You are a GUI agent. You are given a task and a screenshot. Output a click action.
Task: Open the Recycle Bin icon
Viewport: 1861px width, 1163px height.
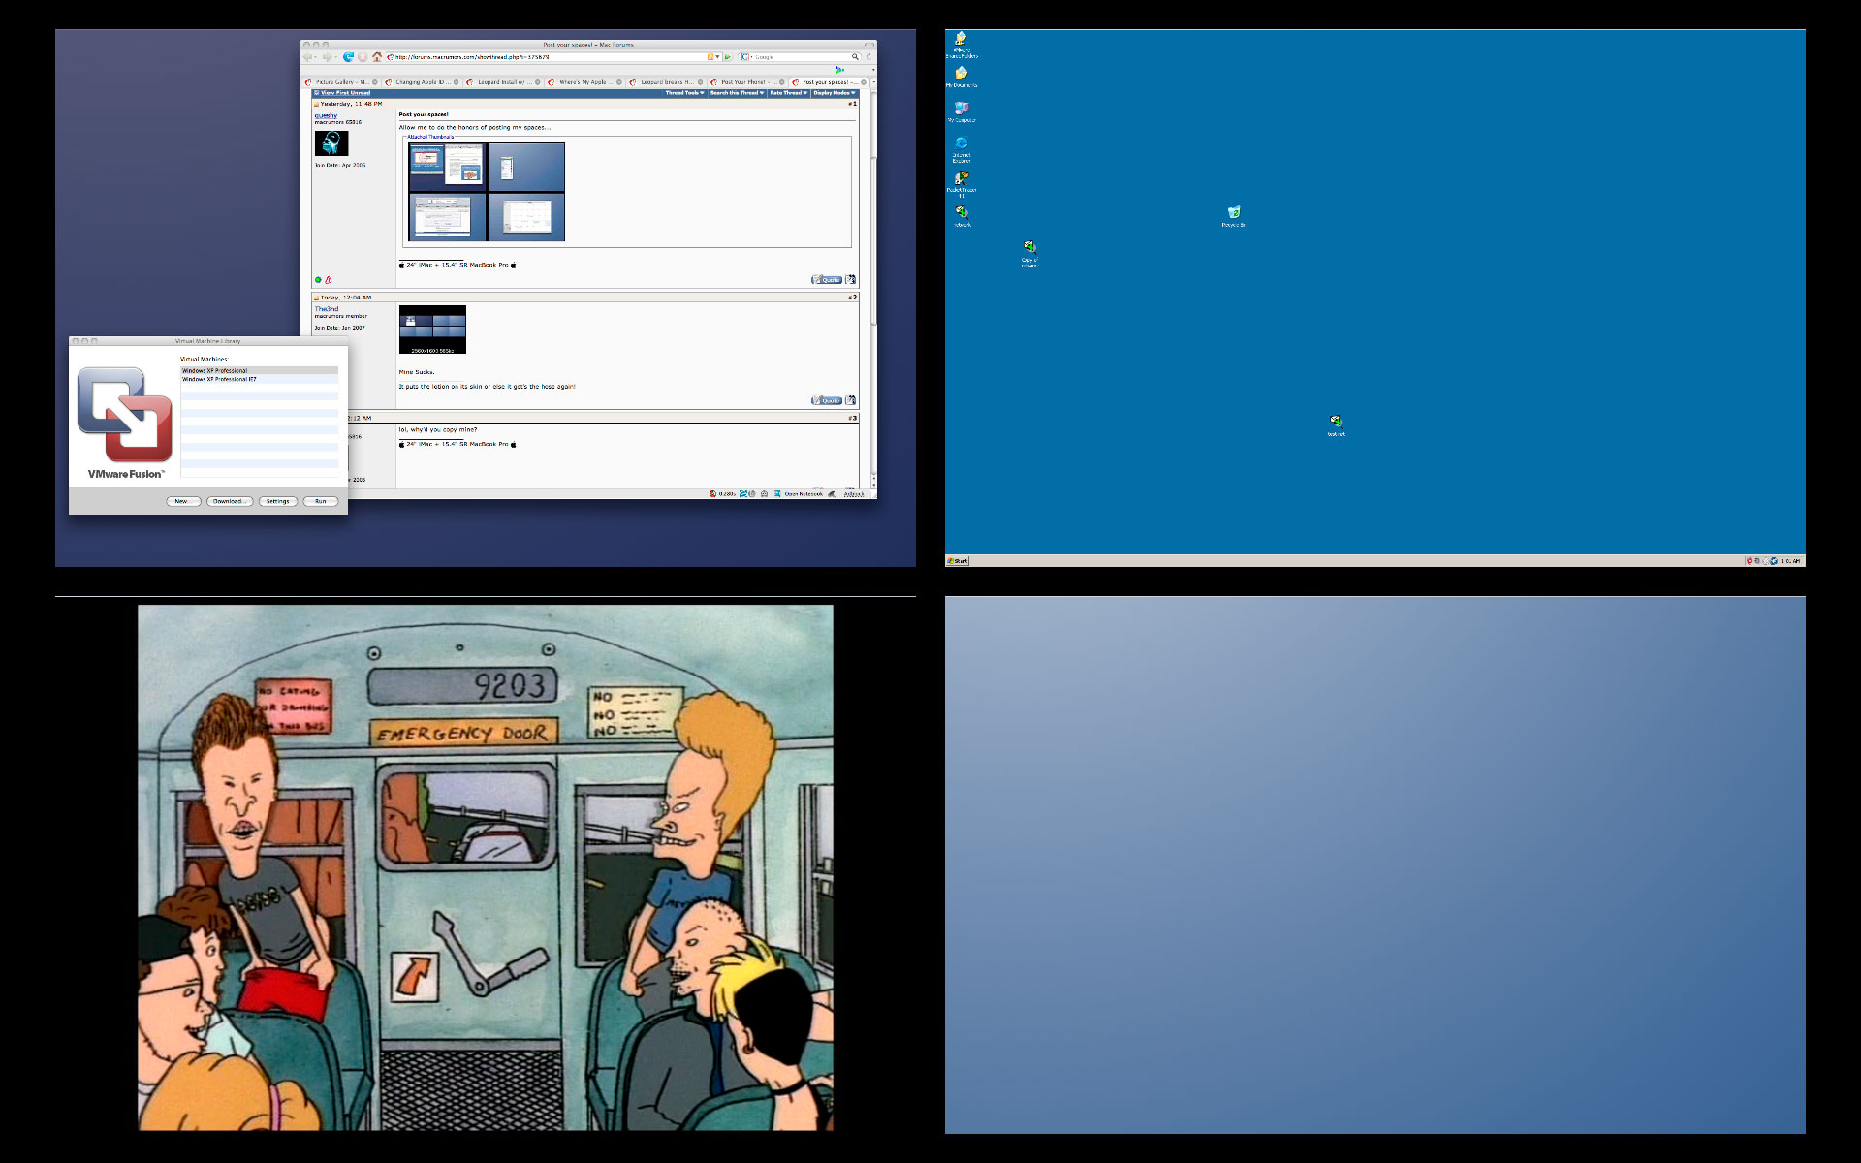coord(1234,217)
